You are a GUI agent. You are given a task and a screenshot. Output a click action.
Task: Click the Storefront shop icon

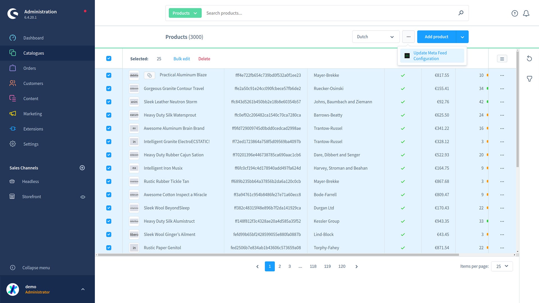[12, 197]
